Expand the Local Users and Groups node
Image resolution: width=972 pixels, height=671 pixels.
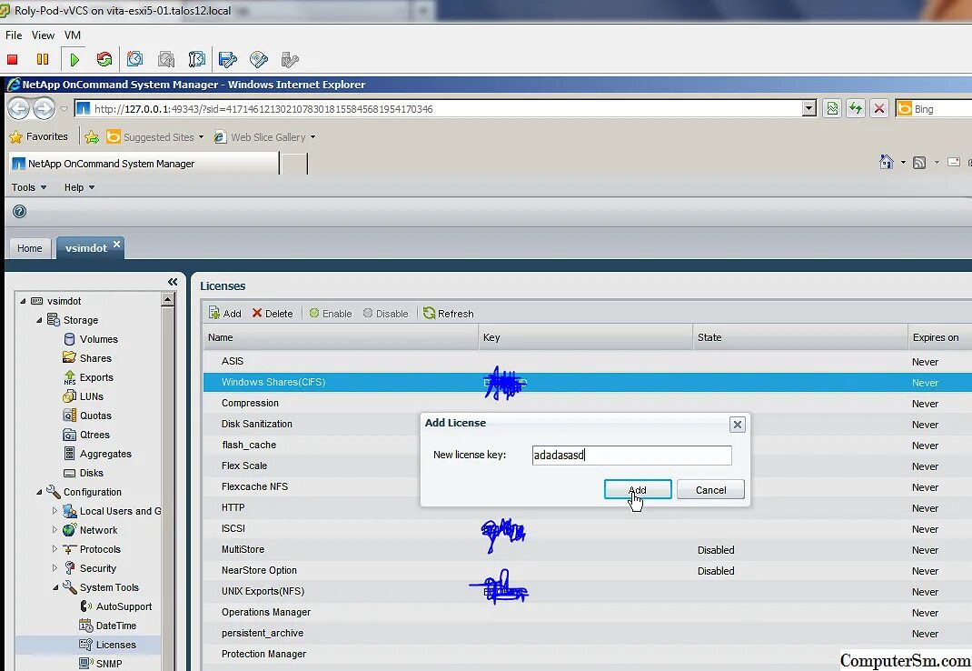coord(55,511)
